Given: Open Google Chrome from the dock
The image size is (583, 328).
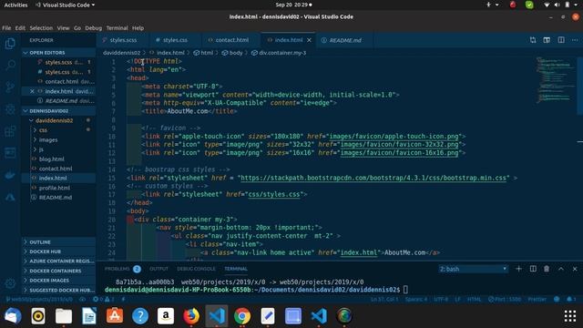Looking at the screenshot, I should pyautogui.click(x=242, y=316).
